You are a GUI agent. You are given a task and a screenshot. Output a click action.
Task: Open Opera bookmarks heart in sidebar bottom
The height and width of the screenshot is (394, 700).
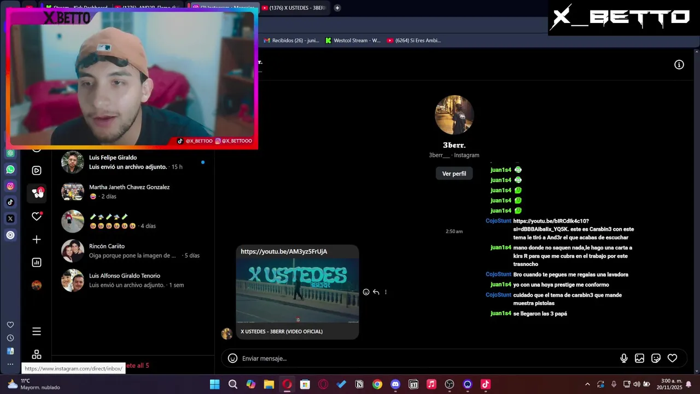point(10,325)
